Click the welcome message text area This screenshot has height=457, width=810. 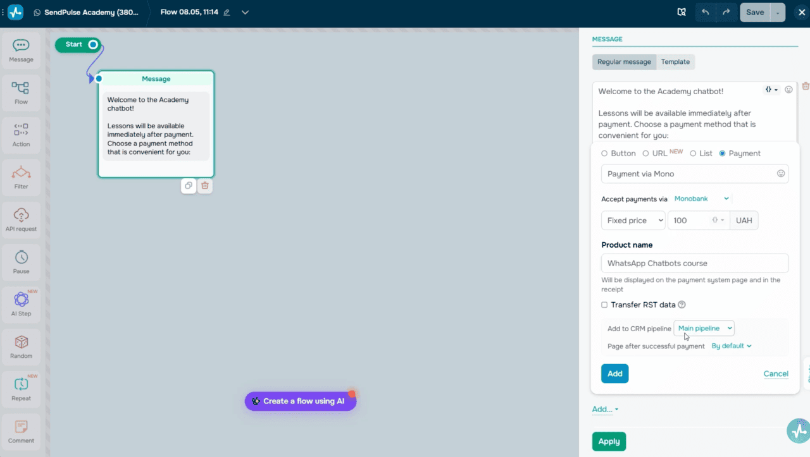[695, 113]
